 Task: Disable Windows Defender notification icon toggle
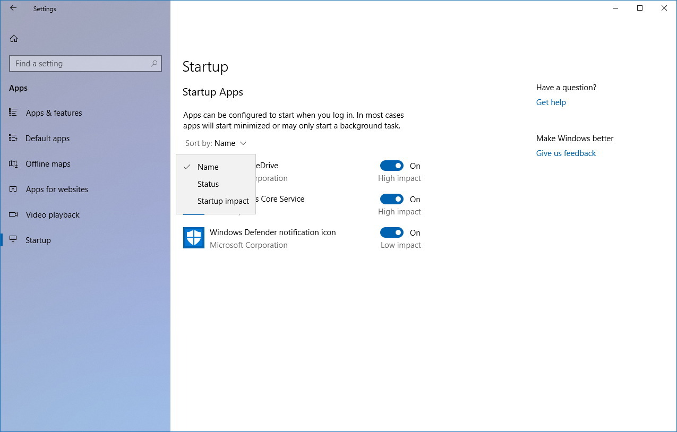[392, 232]
